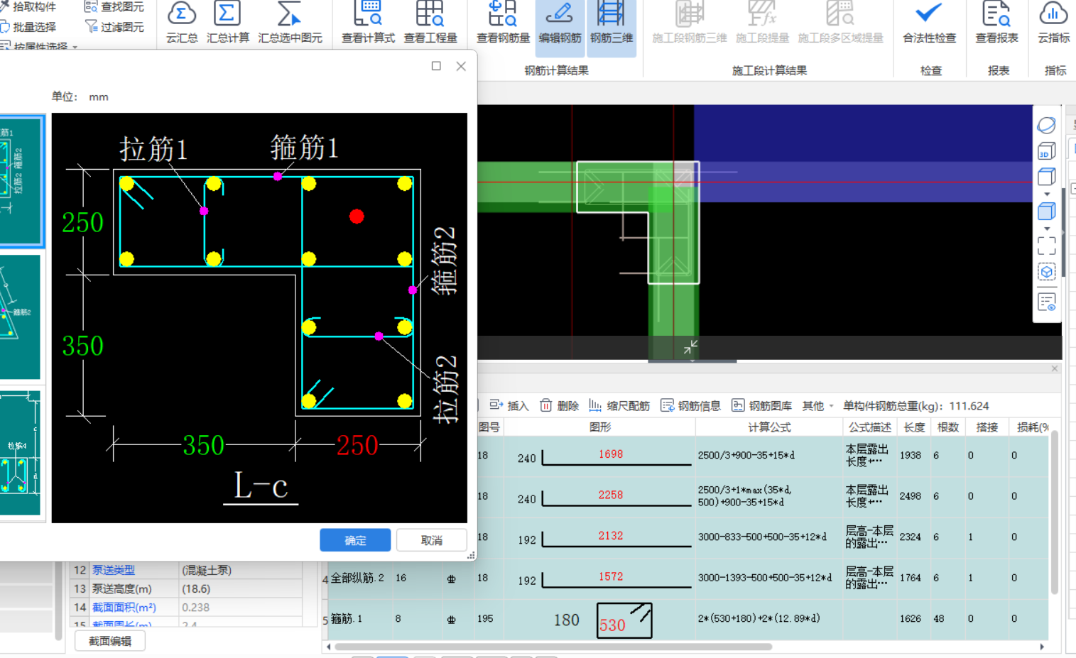
Task: Click the length cell 1626
Action: tap(914, 618)
